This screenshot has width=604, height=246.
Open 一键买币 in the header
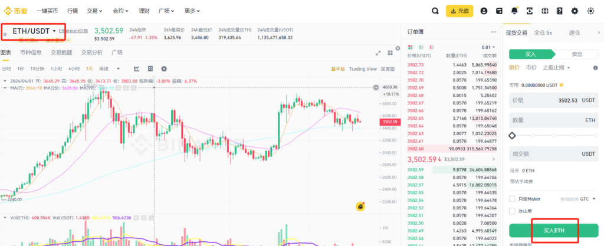tap(47, 11)
